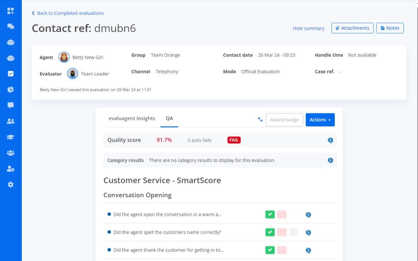Open the comment icon for the warm opening question
418x261 pixels.
tap(308, 215)
